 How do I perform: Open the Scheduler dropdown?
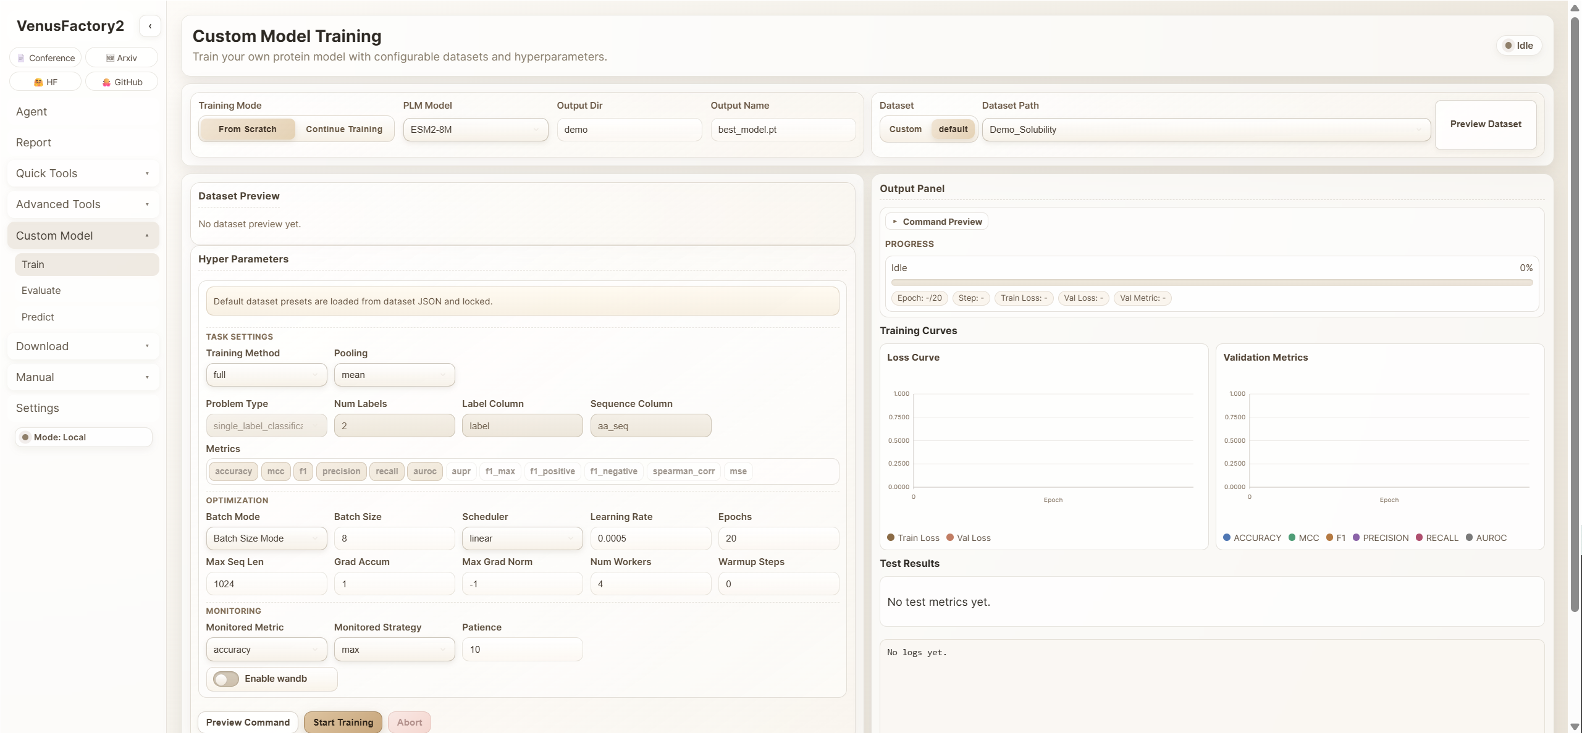click(x=522, y=538)
